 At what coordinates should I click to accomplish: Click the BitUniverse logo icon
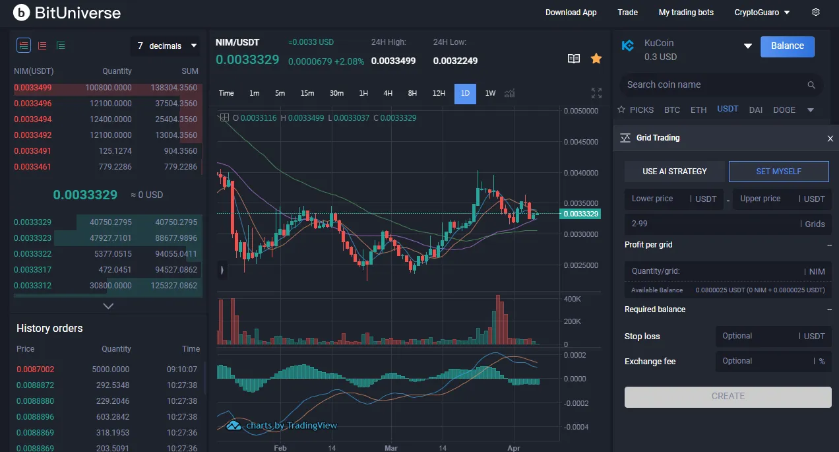pos(22,13)
